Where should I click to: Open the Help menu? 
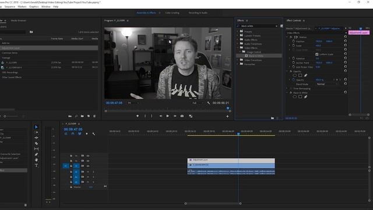tap(56, 6)
